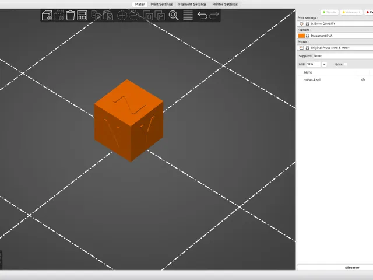Click the Add instance plus icon

[122, 16]
